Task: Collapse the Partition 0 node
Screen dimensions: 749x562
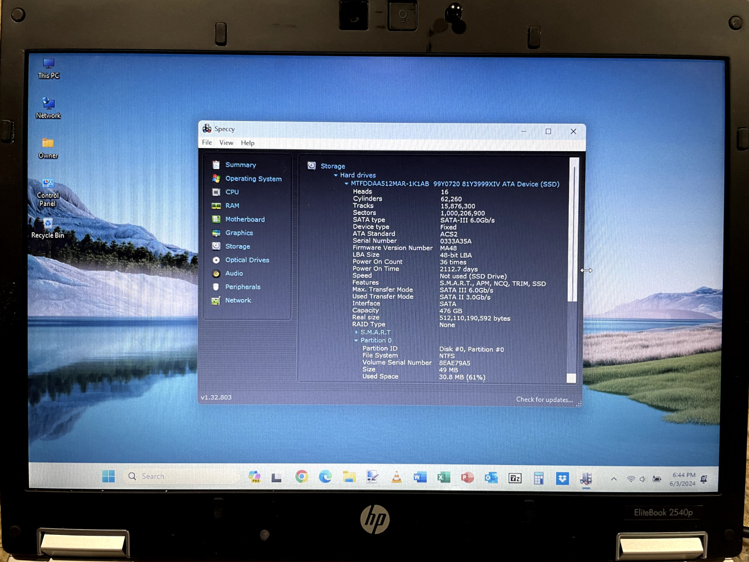Action: click(x=356, y=340)
